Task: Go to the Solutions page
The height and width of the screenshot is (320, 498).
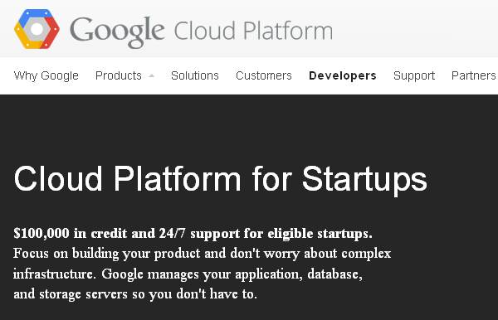Action: tap(195, 75)
